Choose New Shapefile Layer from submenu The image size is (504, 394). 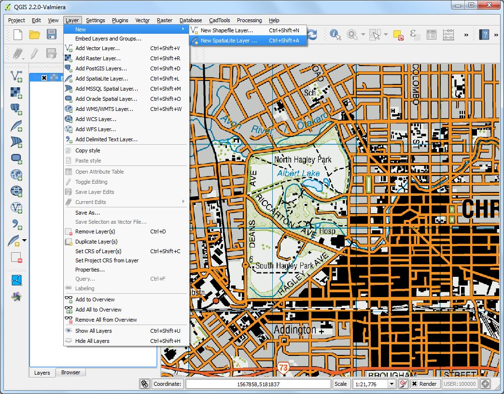tap(248, 30)
